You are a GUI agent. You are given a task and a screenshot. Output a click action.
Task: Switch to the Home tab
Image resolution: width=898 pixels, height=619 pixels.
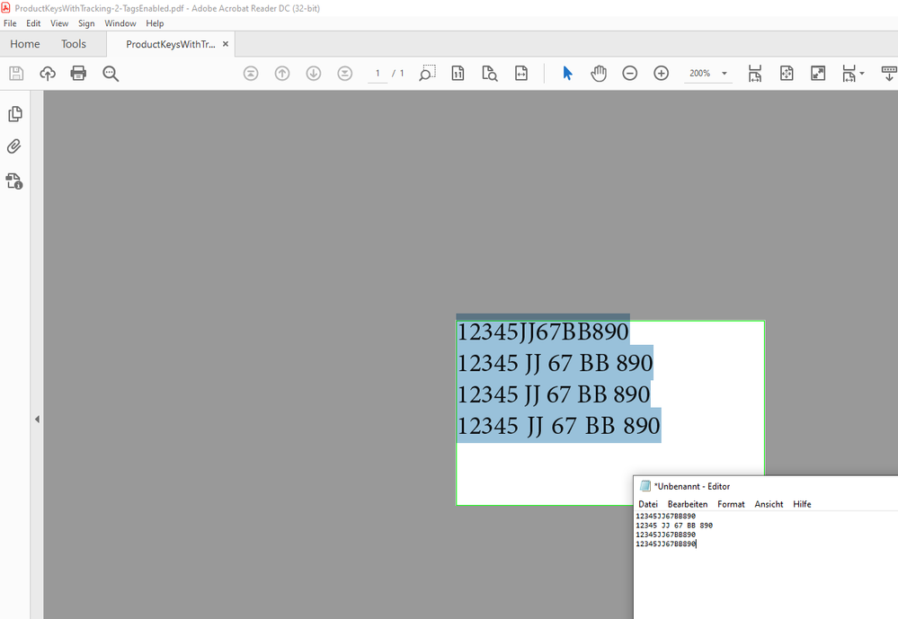pyautogui.click(x=24, y=43)
